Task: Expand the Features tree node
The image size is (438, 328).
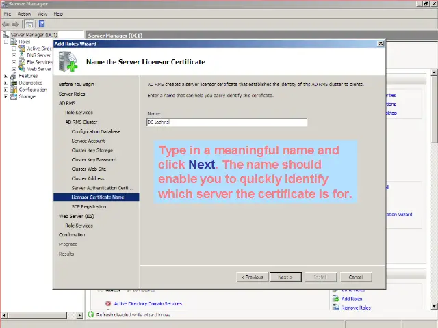Action: pos(6,76)
